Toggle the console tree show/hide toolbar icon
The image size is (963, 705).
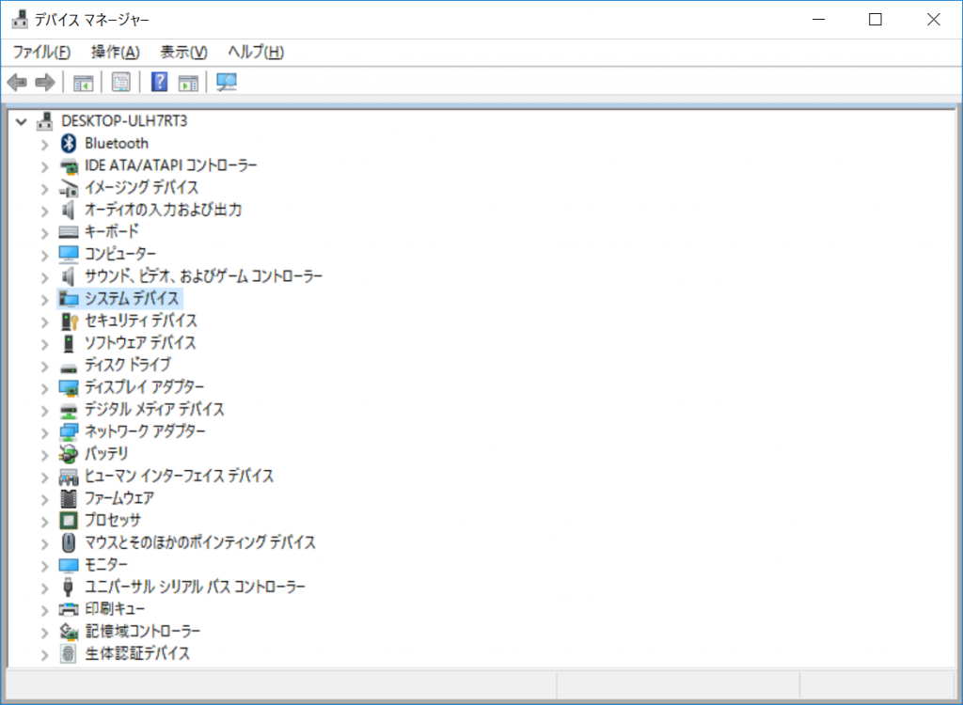tap(83, 82)
